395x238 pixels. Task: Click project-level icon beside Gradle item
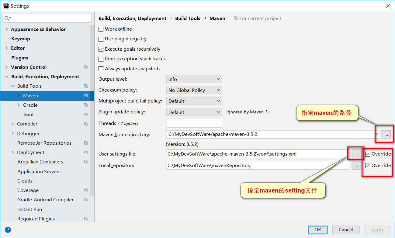pyautogui.click(x=86, y=105)
